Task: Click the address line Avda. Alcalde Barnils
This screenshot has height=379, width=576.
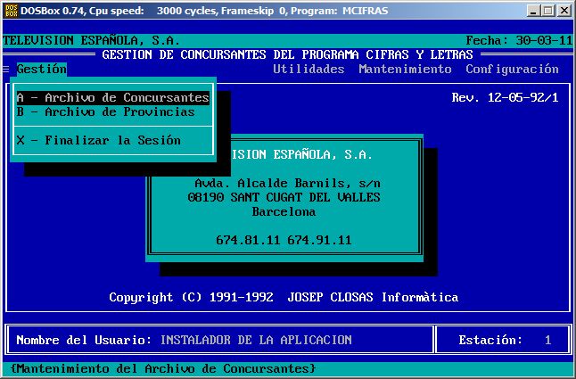Action: (284, 183)
